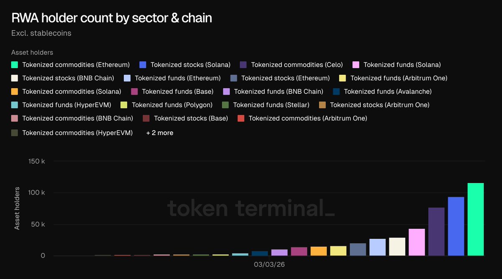
Task: Click the tallest green bar in chart
Action: 476,219
